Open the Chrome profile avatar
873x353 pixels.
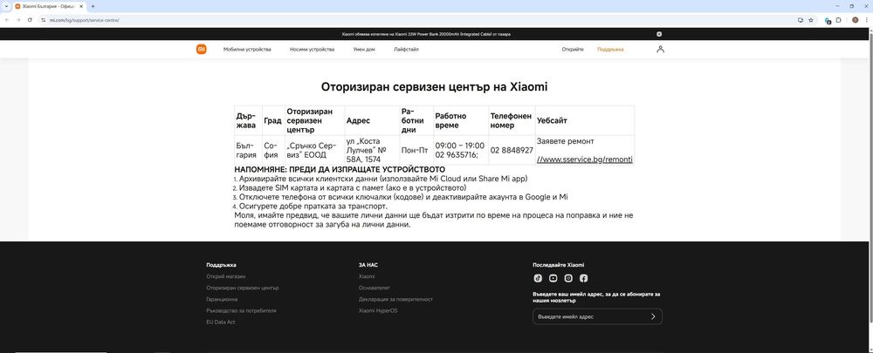[x=856, y=20]
